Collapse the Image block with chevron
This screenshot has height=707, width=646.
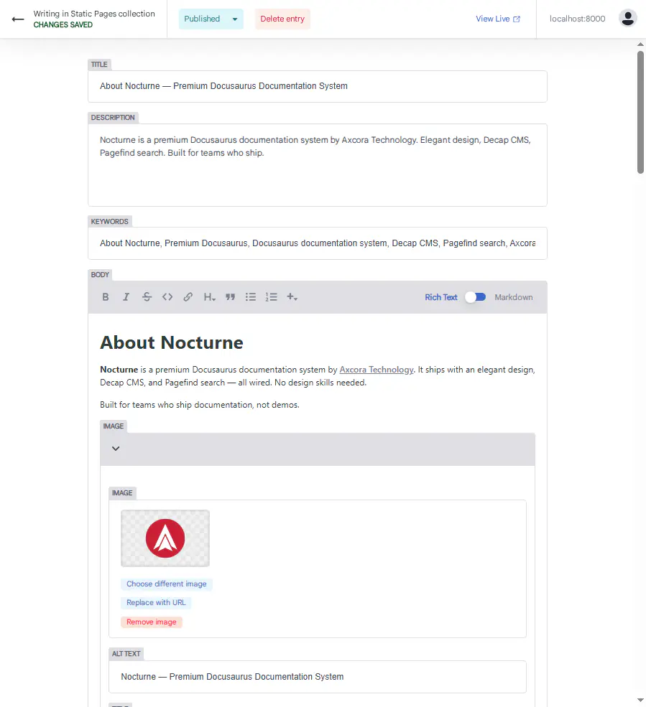point(116,449)
